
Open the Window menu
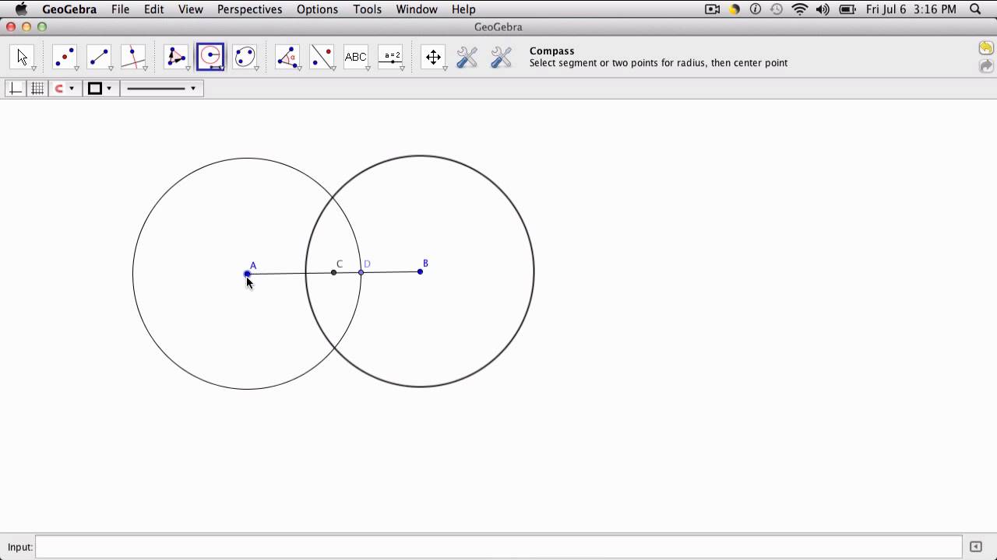click(417, 9)
